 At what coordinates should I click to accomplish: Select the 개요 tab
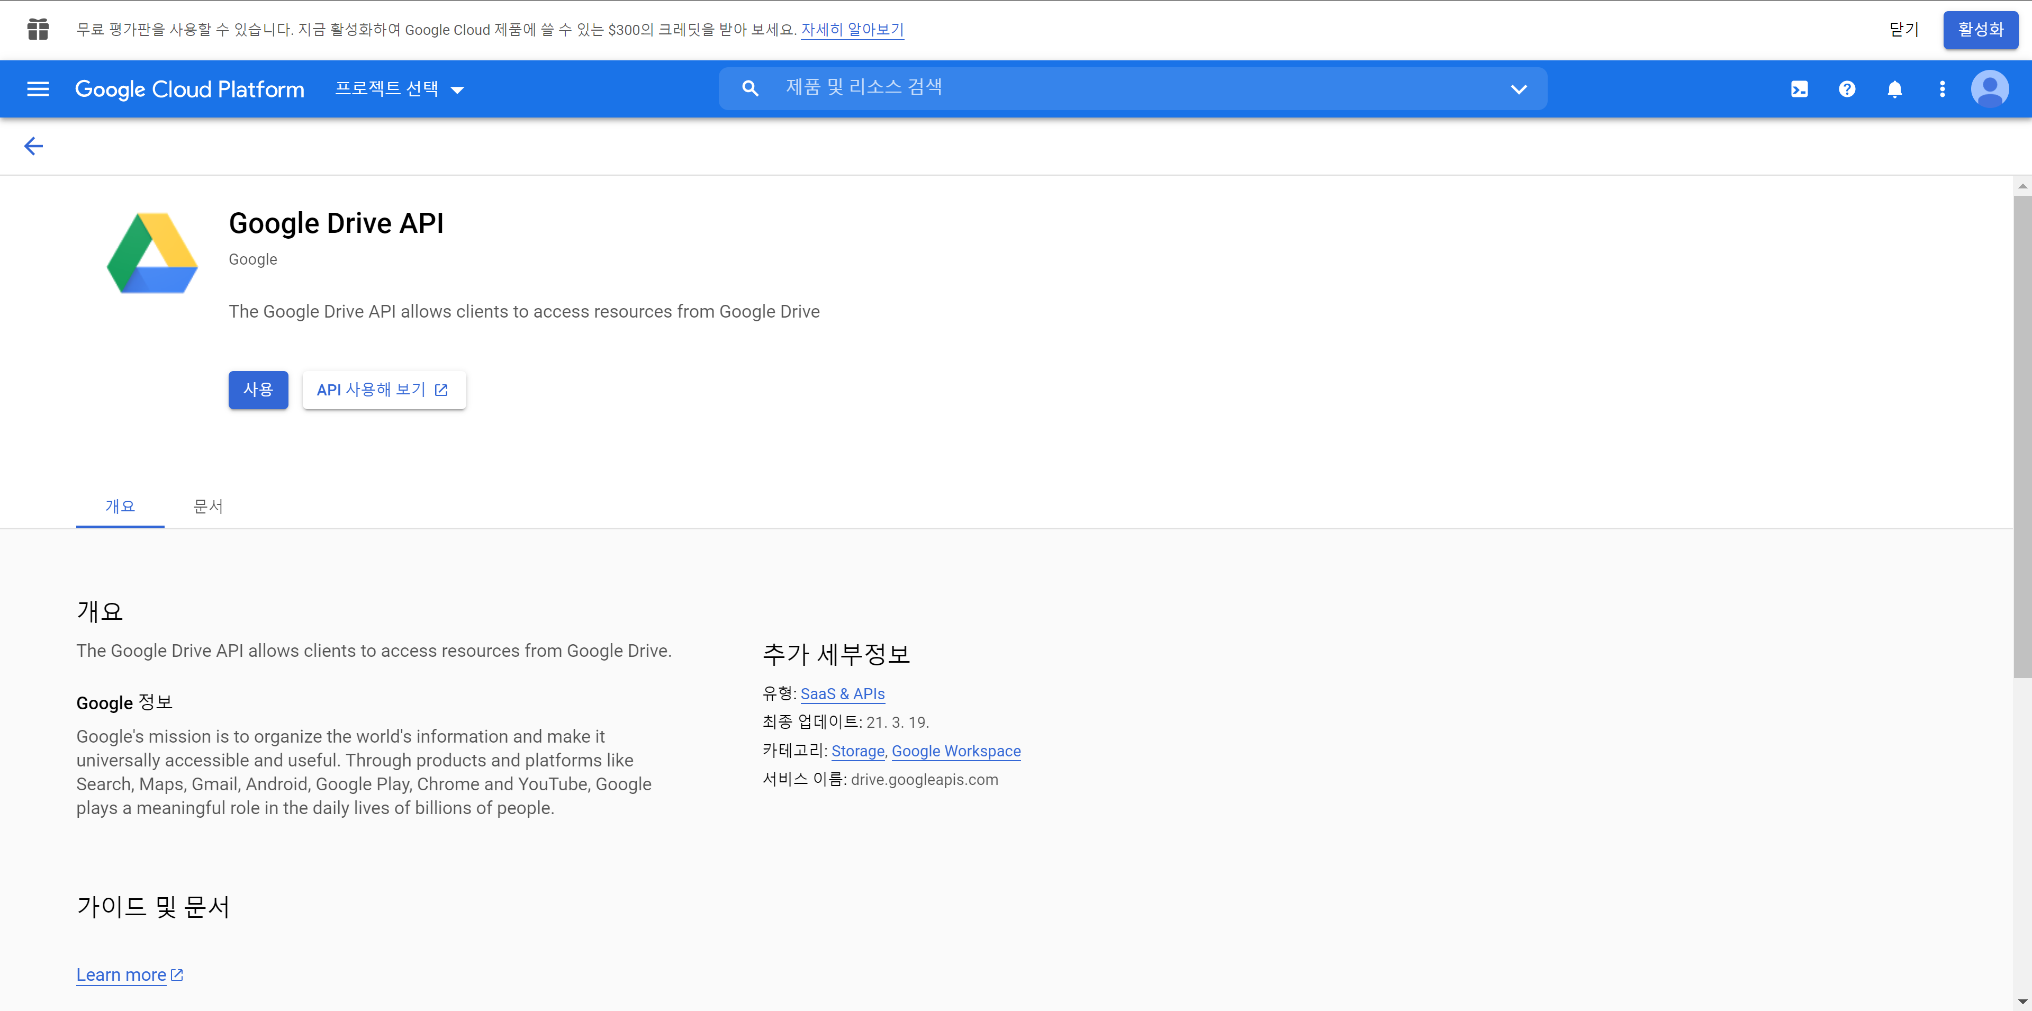tap(120, 505)
